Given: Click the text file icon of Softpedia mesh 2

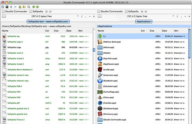Looking at the screenshot, I should (4, 53).
